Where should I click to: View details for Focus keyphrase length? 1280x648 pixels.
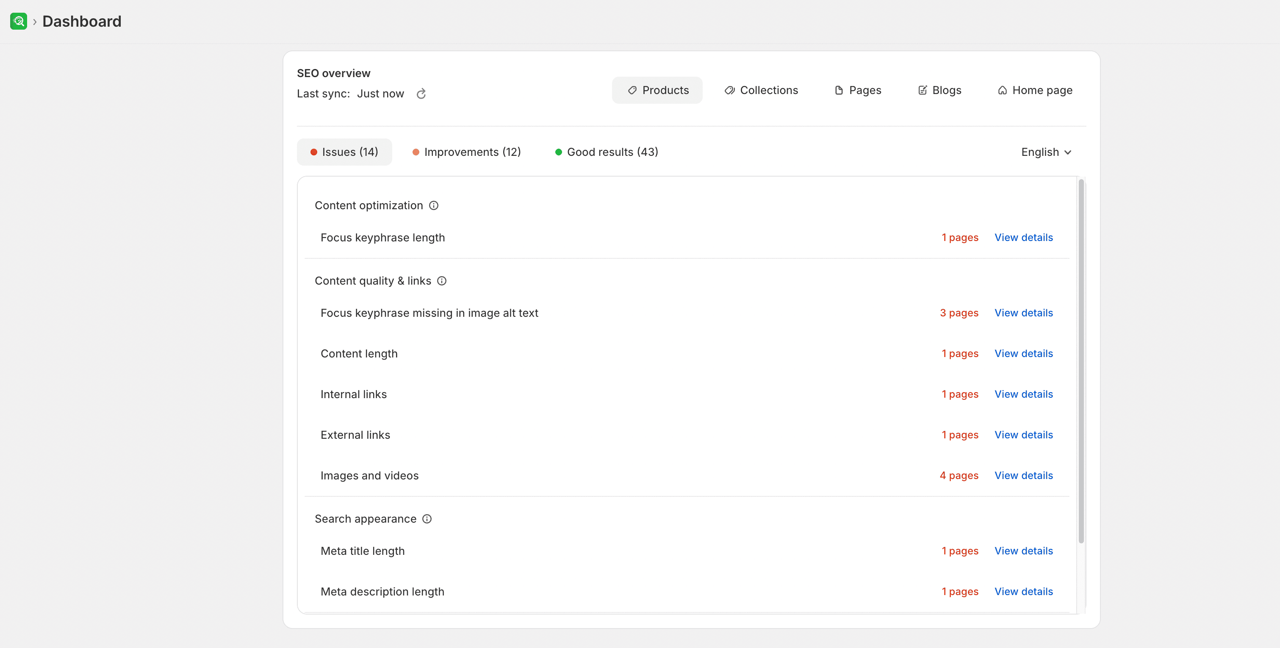[1024, 238]
